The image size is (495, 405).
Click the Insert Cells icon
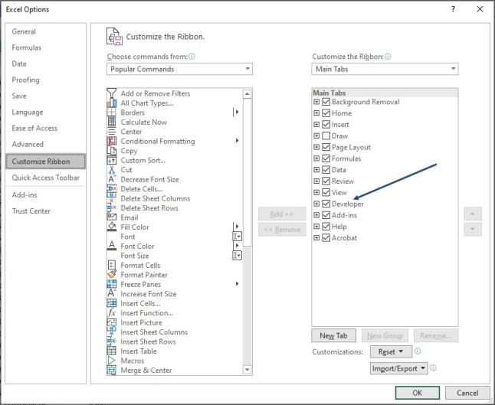coord(111,303)
